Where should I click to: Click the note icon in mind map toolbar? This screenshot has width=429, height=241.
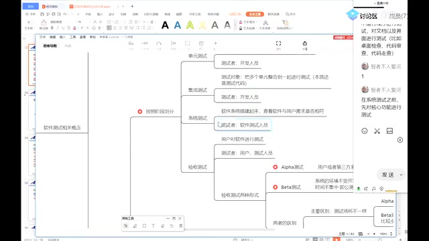coord(201,43)
